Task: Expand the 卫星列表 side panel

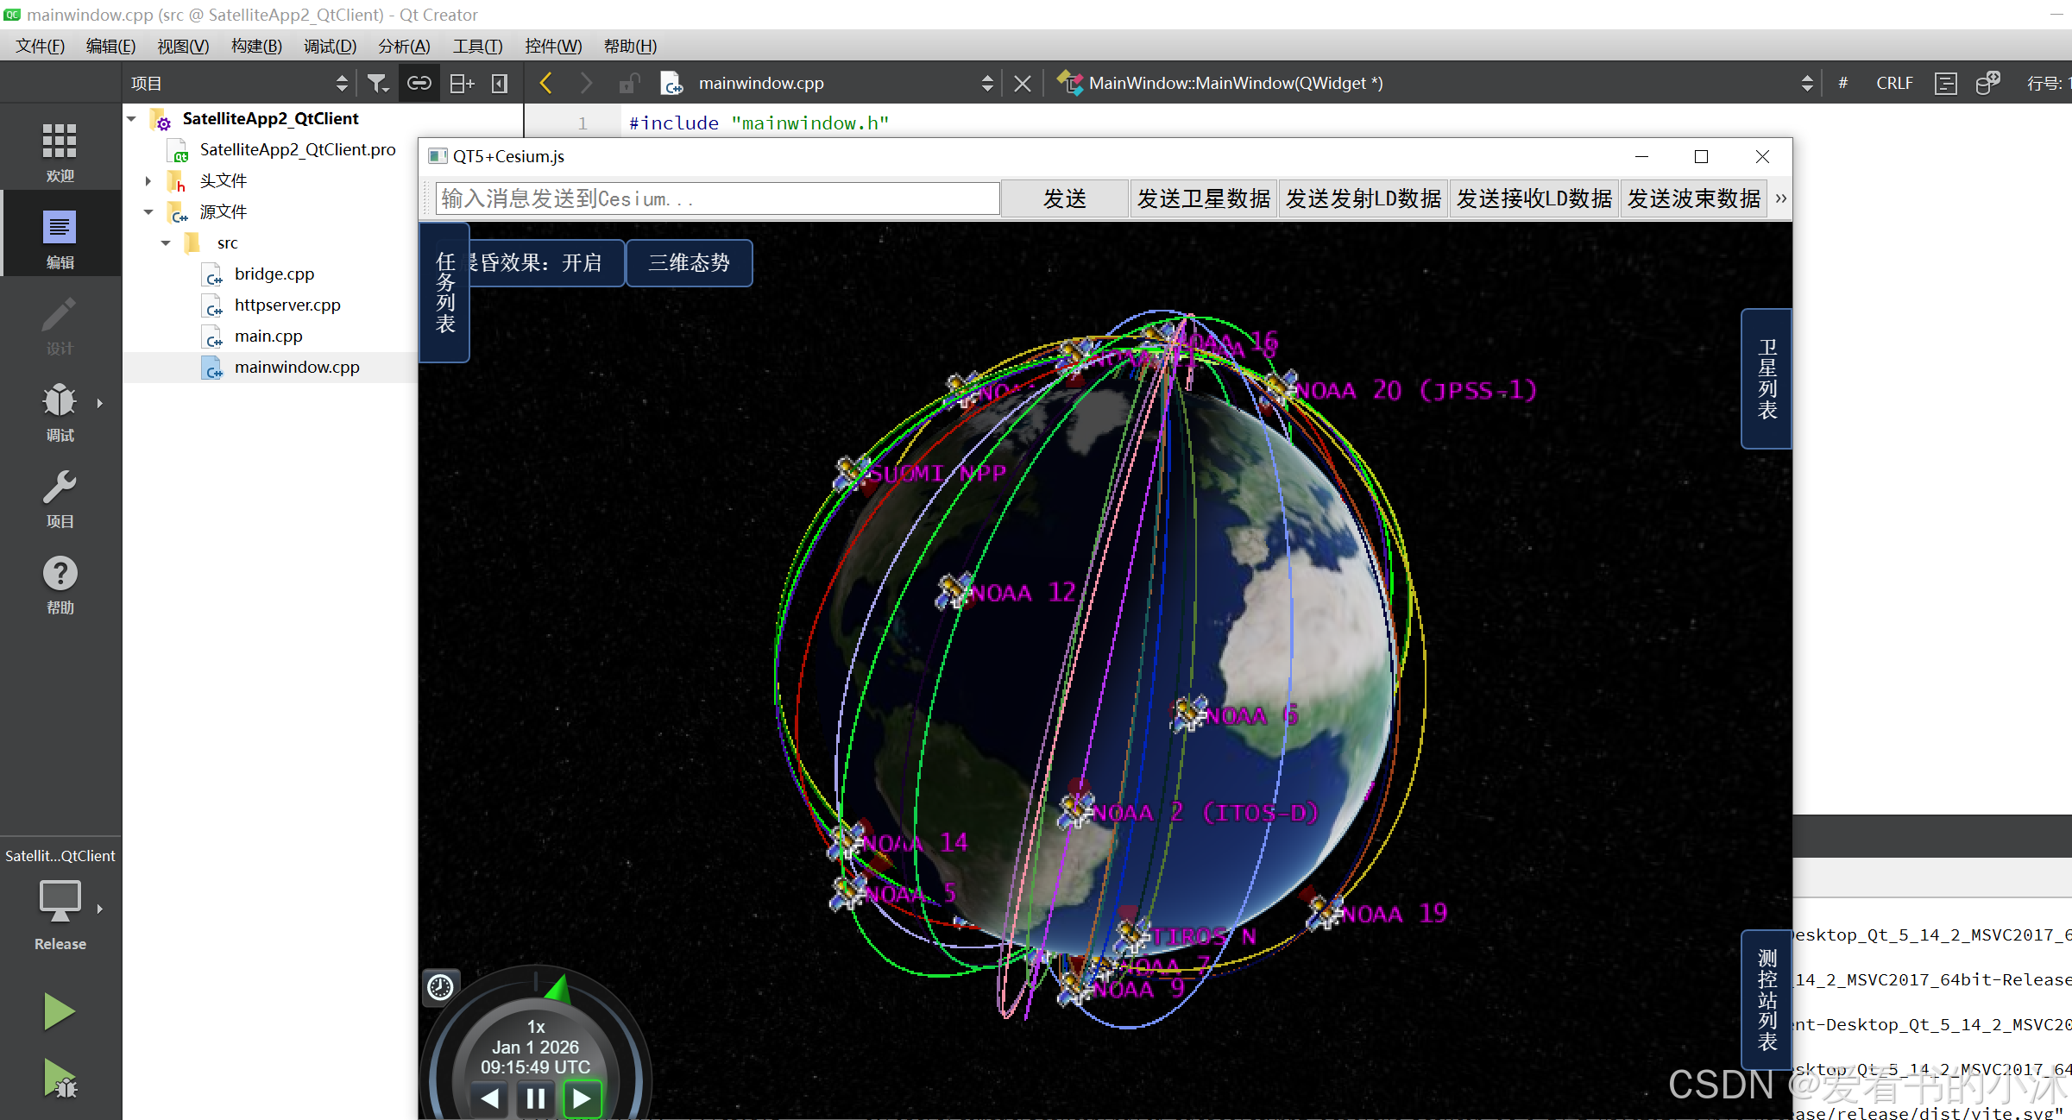Action: click(x=1767, y=379)
